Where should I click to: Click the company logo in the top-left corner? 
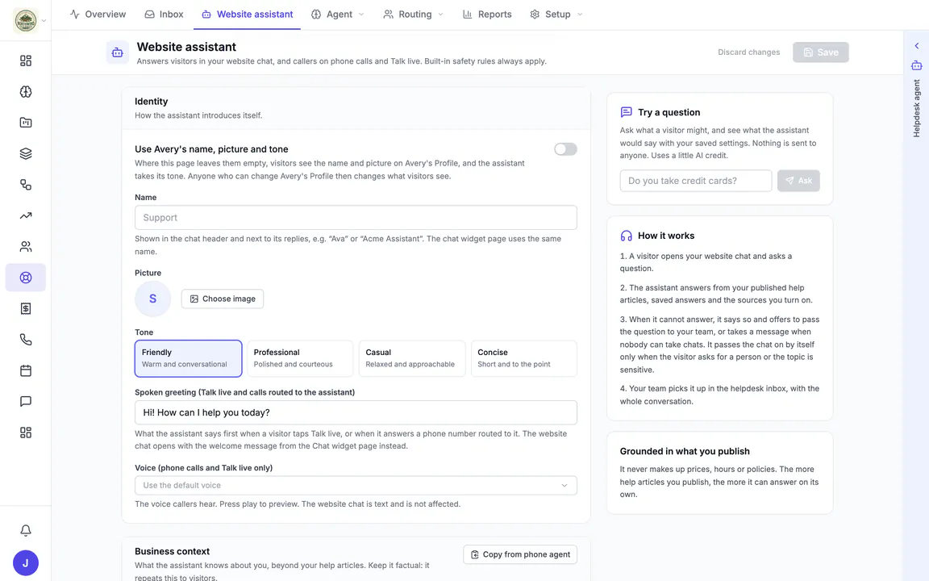coord(26,21)
